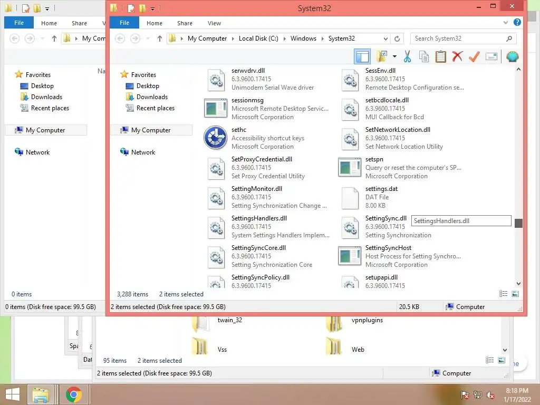The width and height of the screenshot is (540, 405).
Task: Open Customize Quick Access dropdown in System32 title bar
Action: click(x=152, y=8)
